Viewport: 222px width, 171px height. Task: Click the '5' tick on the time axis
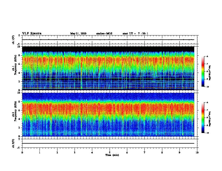110,153
